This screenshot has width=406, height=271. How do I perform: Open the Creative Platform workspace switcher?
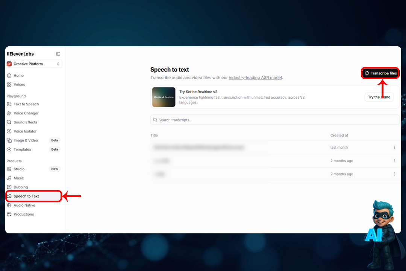click(34, 64)
